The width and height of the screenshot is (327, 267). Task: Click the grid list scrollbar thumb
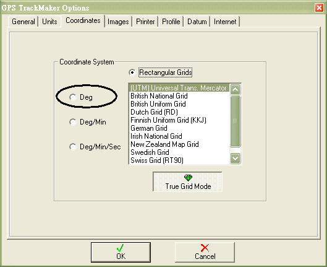point(235,121)
